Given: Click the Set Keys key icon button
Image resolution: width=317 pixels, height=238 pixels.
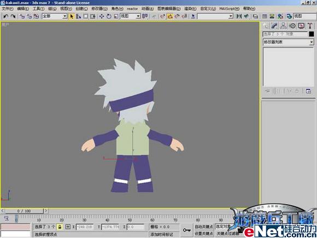Looking at the screenshot, I should coord(186,230).
